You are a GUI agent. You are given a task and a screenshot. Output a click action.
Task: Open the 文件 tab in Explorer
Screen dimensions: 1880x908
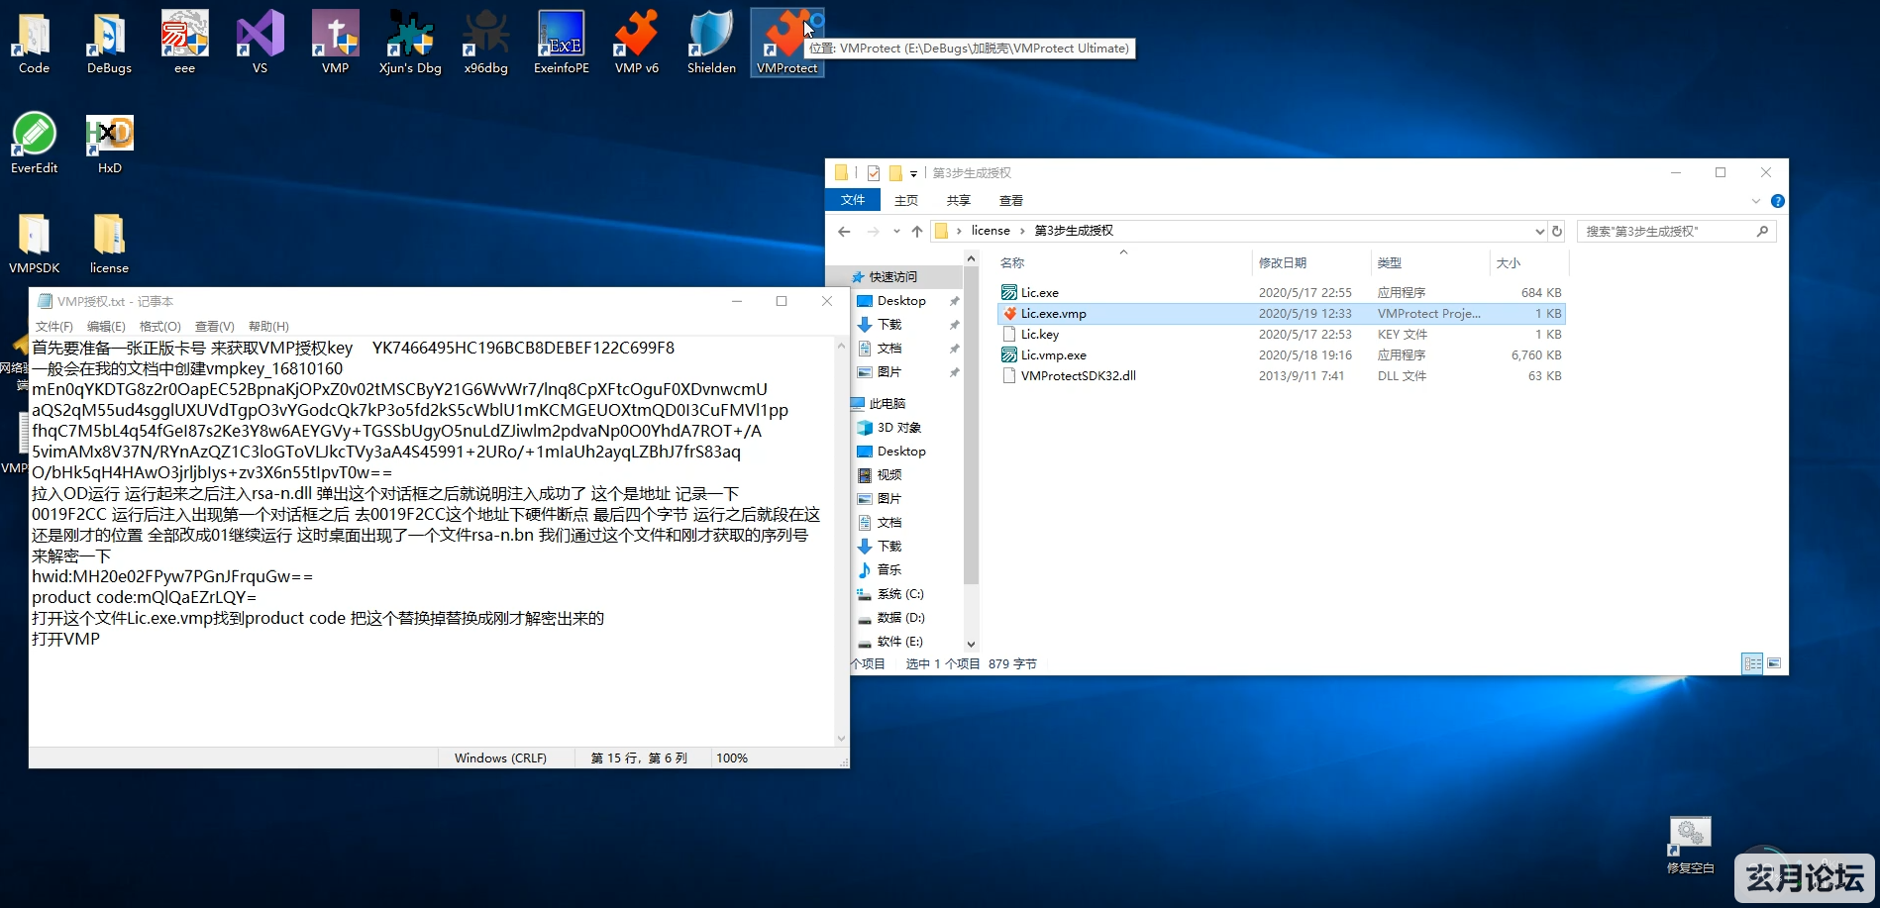point(853,200)
